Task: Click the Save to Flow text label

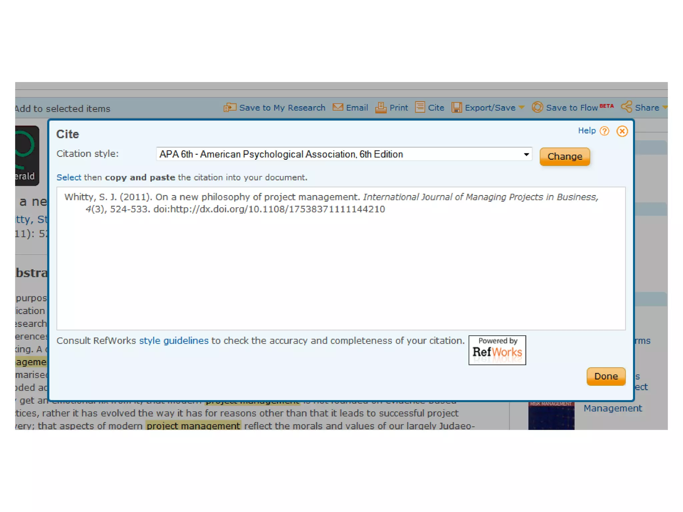Action: coord(572,108)
